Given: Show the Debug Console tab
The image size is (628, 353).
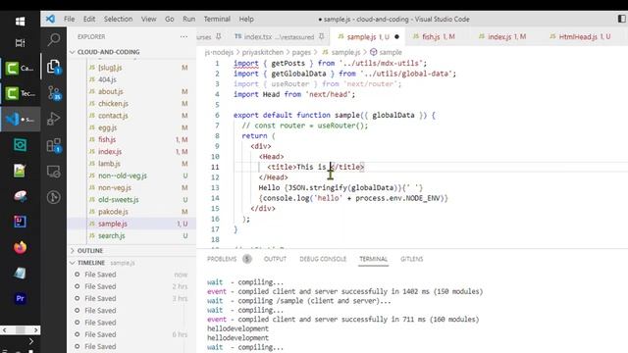Looking at the screenshot, I should [x=323, y=259].
